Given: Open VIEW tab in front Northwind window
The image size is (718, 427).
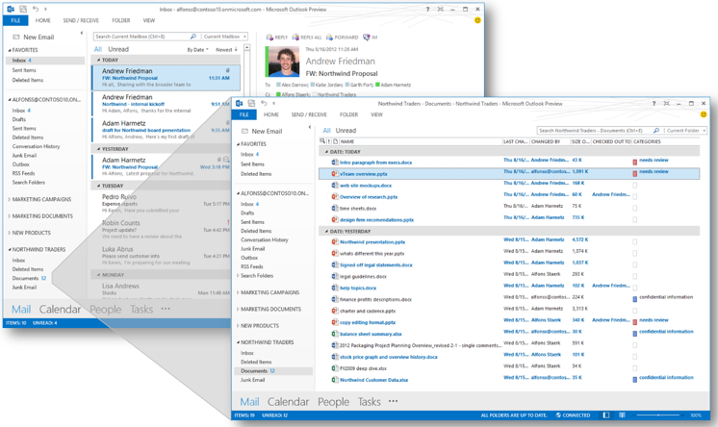Looking at the screenshot, I should tap(376, 114).
